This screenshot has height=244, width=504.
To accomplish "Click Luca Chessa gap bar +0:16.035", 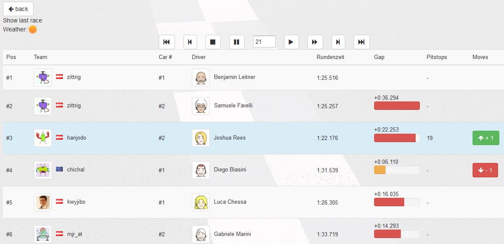I will (x=397, y=202).
